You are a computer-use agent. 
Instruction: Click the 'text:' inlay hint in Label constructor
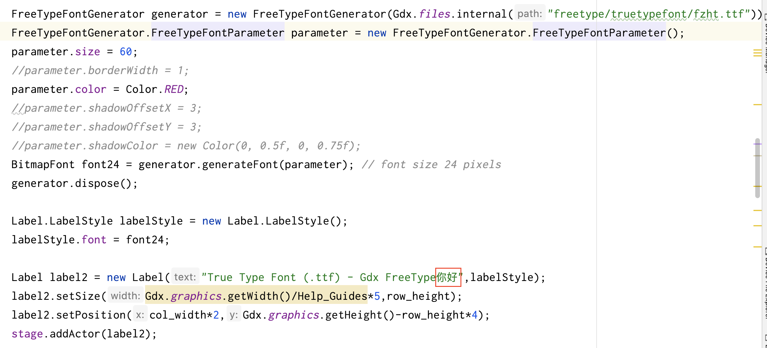point(185,277)
